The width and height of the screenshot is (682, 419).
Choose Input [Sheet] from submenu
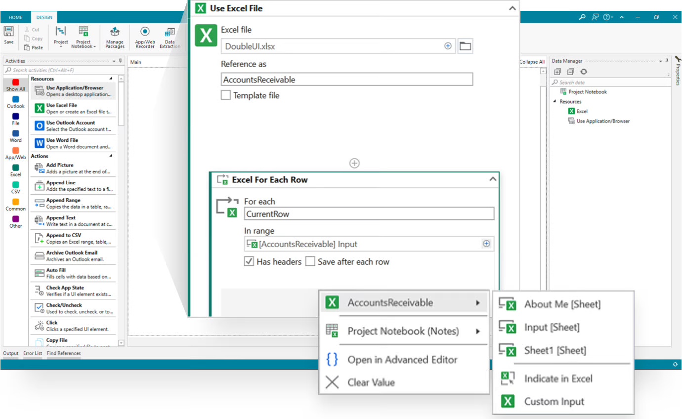tap(552, 327)
